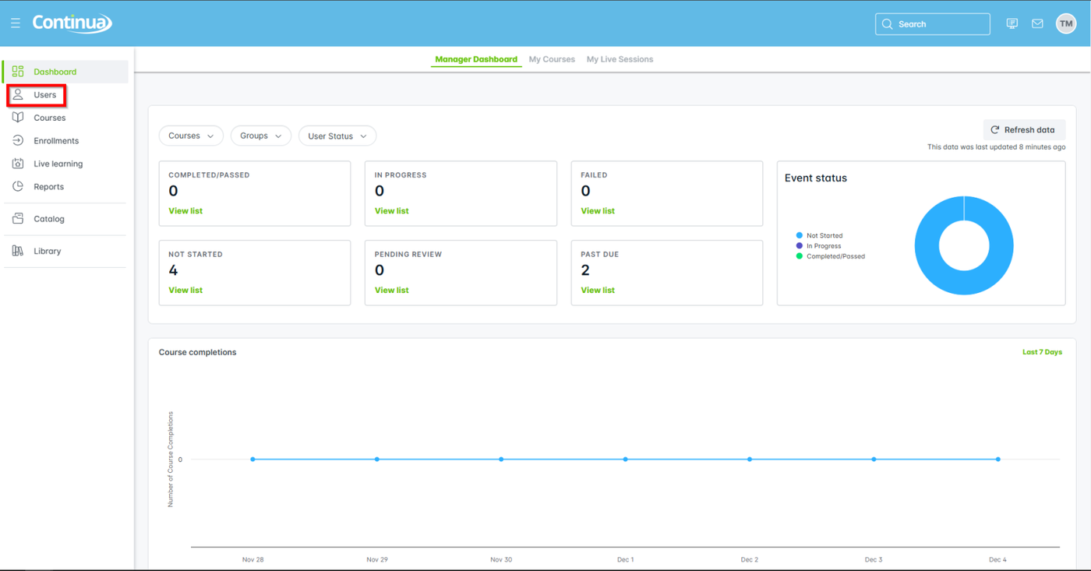Expand the Courses filter dropdown
The width and height of the screenshot is (1091, 571).
click(x=191, y=136)
